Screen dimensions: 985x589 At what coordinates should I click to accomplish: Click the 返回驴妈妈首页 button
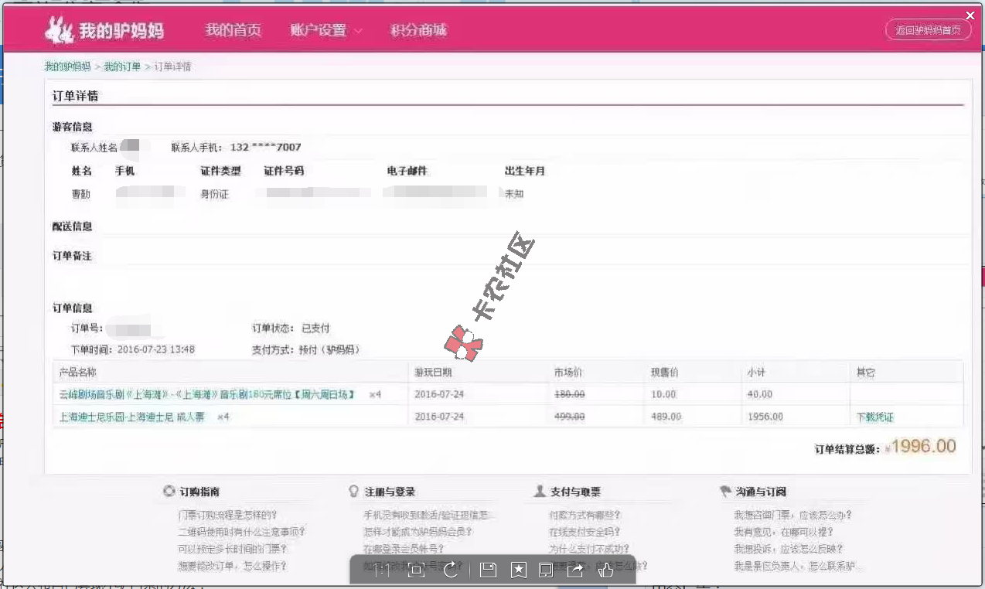point(928,30)
